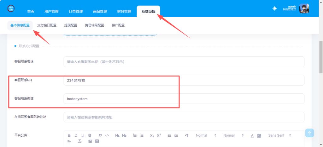This screenshot has width=323, height=147.
Task: Increase indent in the editor
Action: click(x=176, y=135)
